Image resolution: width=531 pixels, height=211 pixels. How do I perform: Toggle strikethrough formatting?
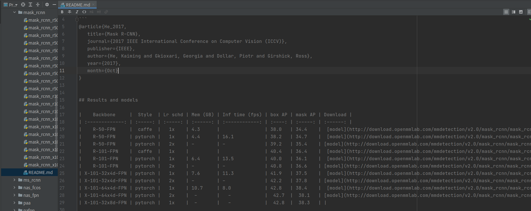pos(70,12)
